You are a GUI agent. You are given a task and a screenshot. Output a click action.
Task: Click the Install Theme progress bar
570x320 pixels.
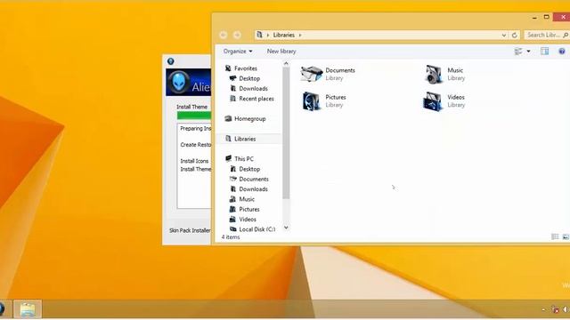(194, 116)
